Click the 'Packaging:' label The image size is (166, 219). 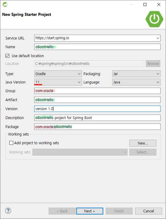[x=92, y=74]
